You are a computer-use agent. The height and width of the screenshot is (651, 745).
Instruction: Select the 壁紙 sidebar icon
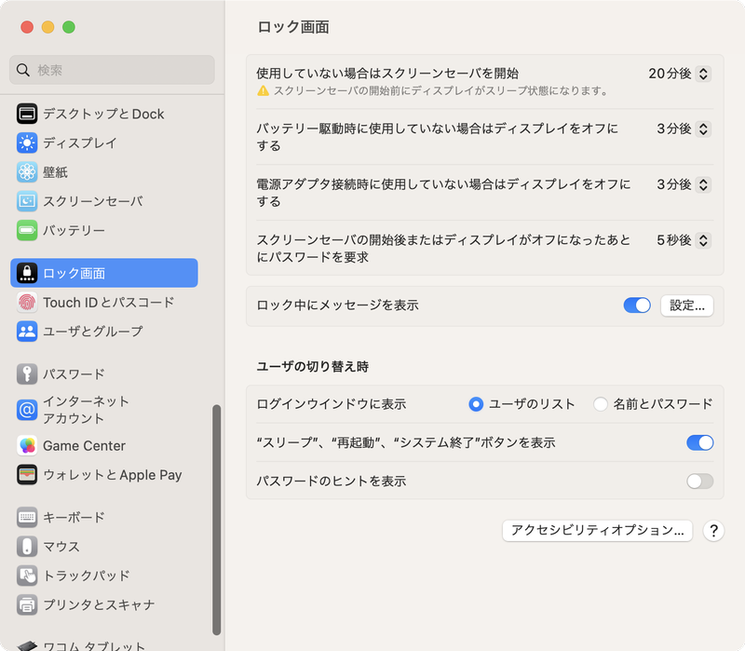[x=27, y=171]
